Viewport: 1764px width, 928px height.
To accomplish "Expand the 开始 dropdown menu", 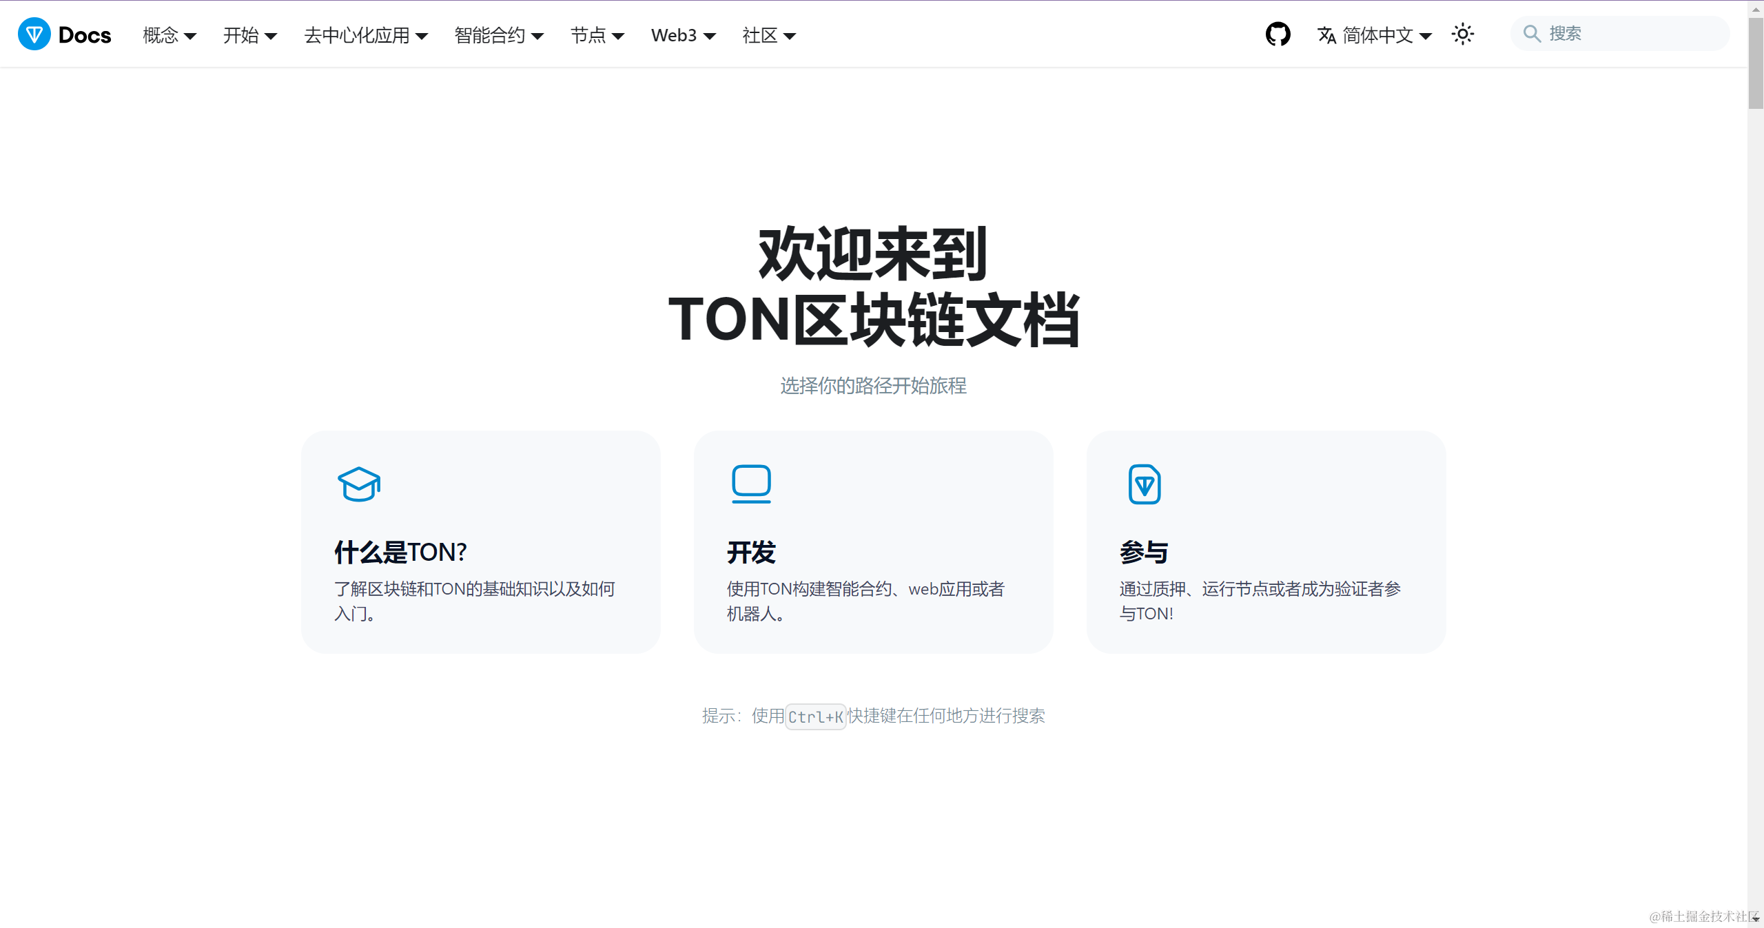I will [x=249, y=35].
